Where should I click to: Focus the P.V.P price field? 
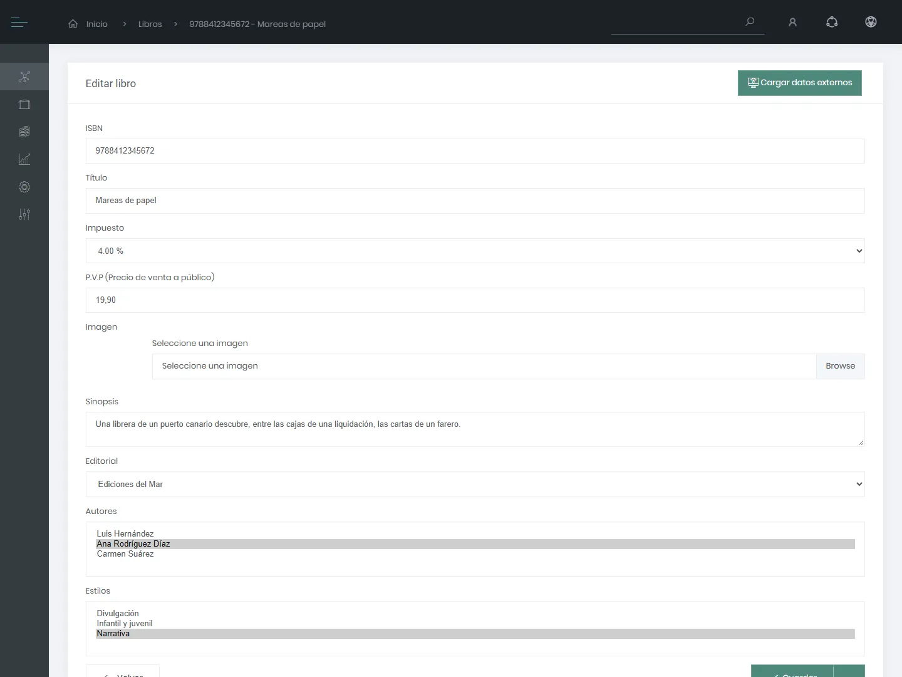(x=475, y=300)
